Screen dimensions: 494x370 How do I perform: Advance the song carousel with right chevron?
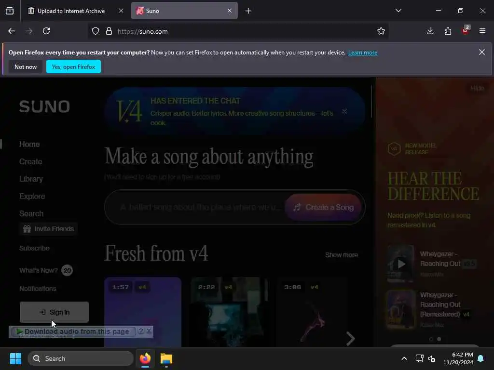(350, 339)
